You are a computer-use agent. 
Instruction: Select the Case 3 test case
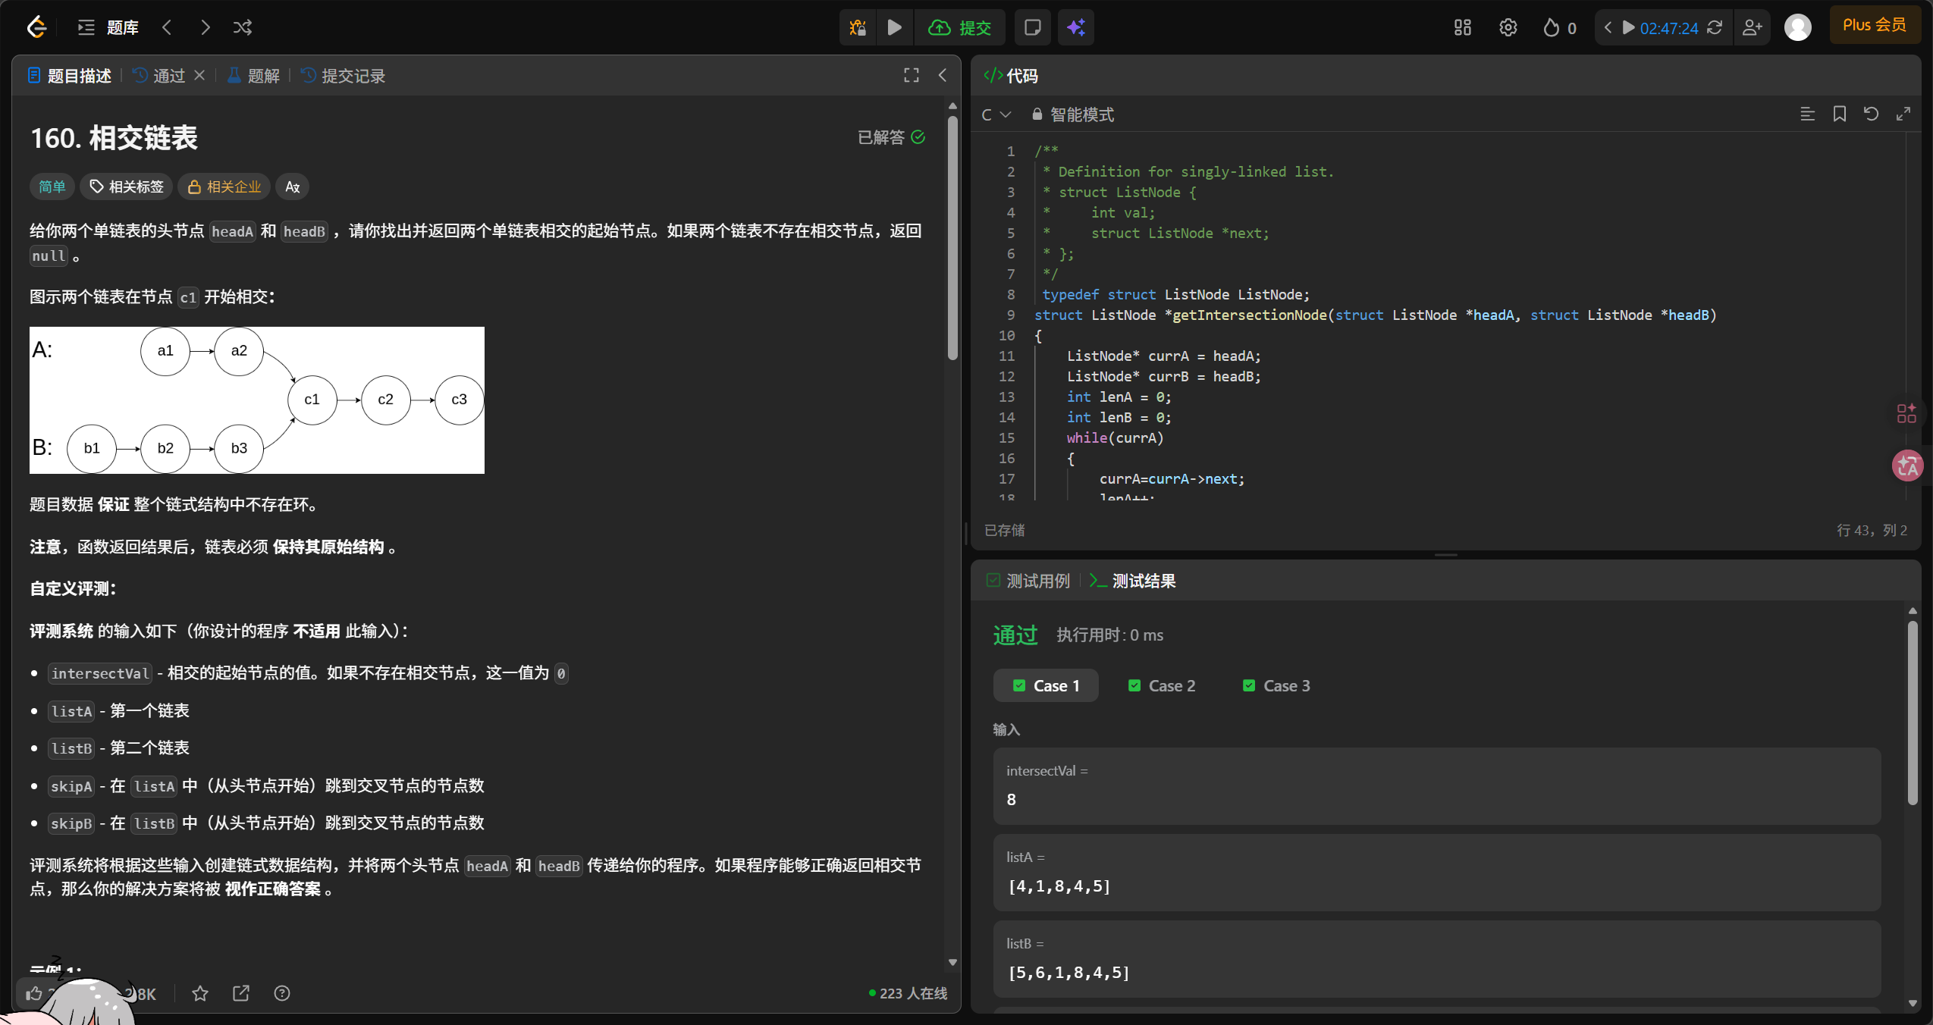click(1276, 685)
